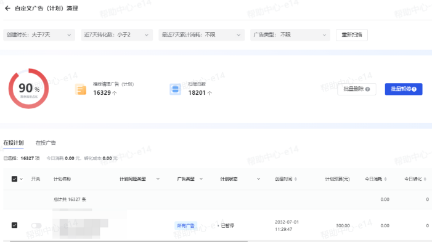Click the blue 批量暂停 button
The height and width of the screenshot is (242, 432).
click(x=404, y=89)
